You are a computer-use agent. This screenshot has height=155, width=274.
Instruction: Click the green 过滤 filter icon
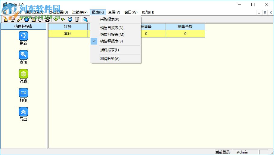23,74
